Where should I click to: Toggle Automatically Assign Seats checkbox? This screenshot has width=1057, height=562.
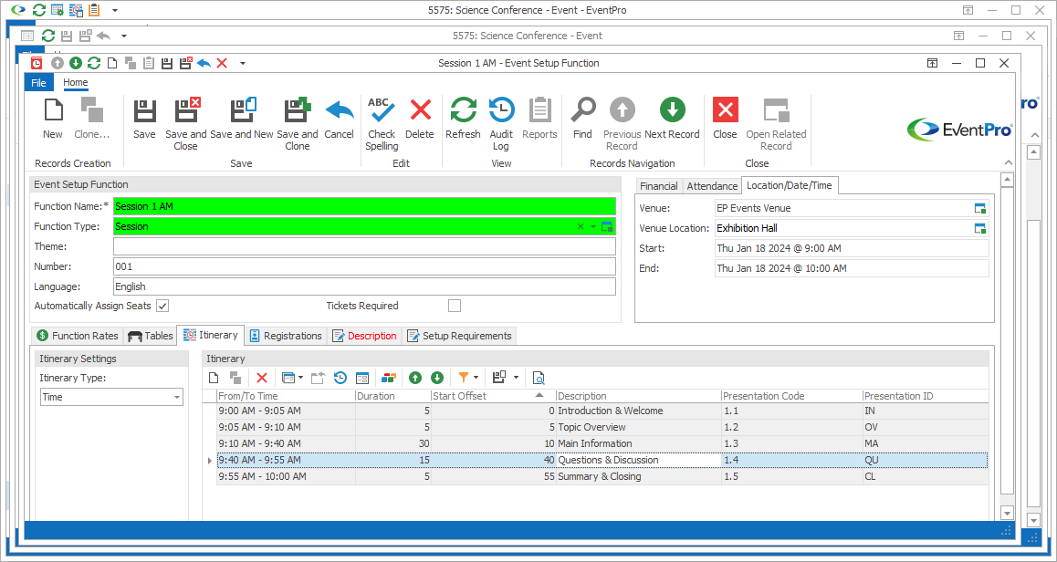[162, 306]
